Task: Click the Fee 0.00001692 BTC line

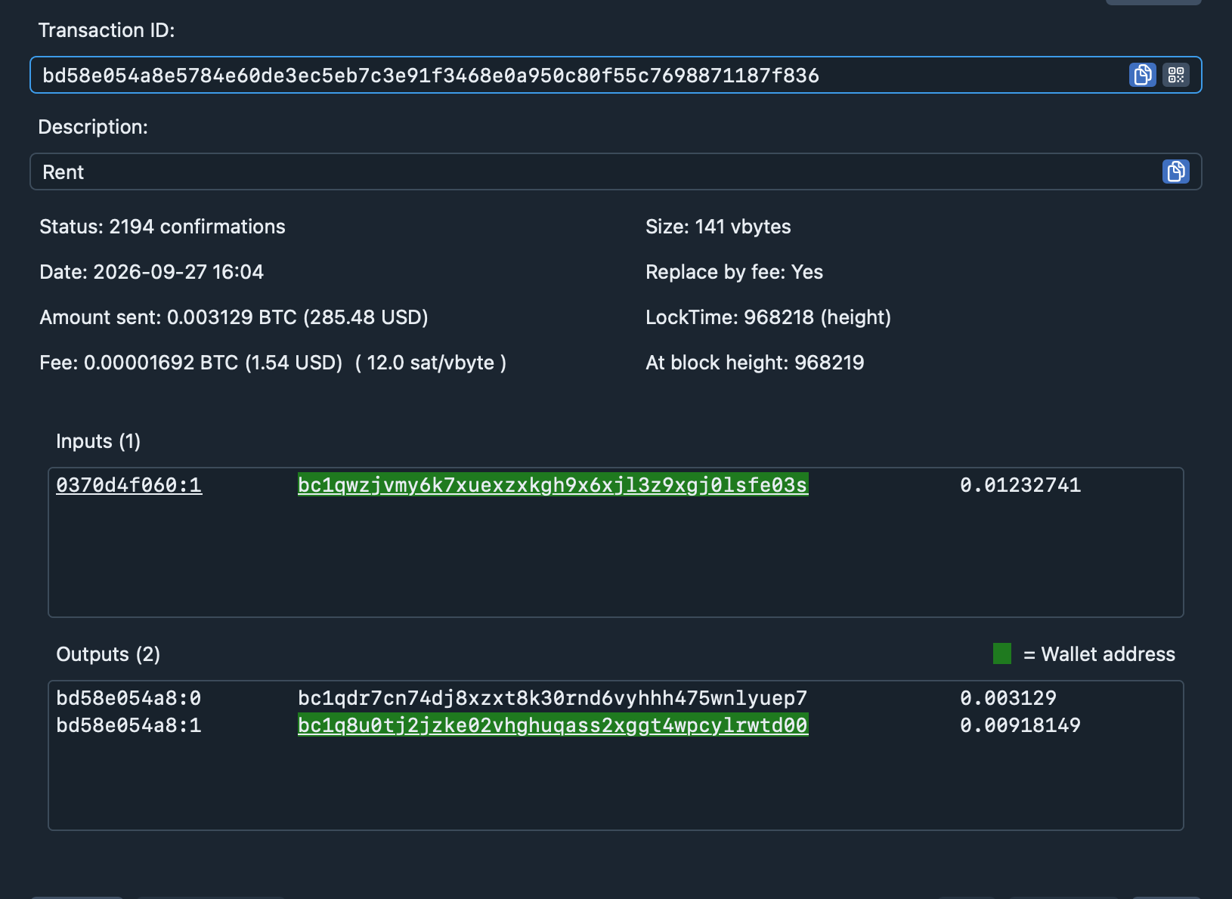Action: point(273,363)
